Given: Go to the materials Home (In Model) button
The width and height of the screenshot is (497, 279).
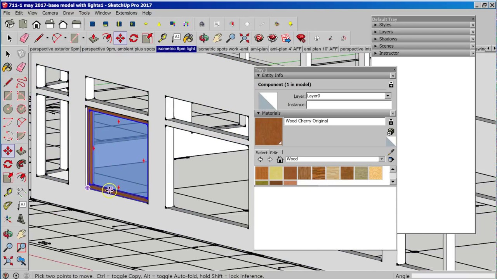Looking at the screenshot, I should click(280, 159).
